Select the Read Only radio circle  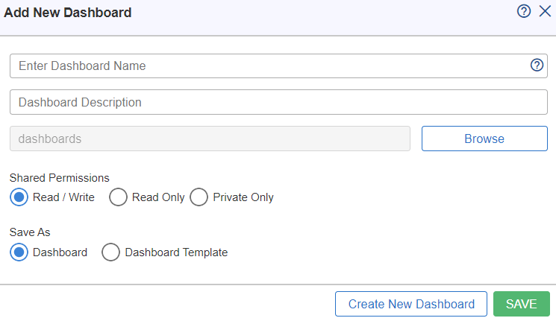click(118, 197)
